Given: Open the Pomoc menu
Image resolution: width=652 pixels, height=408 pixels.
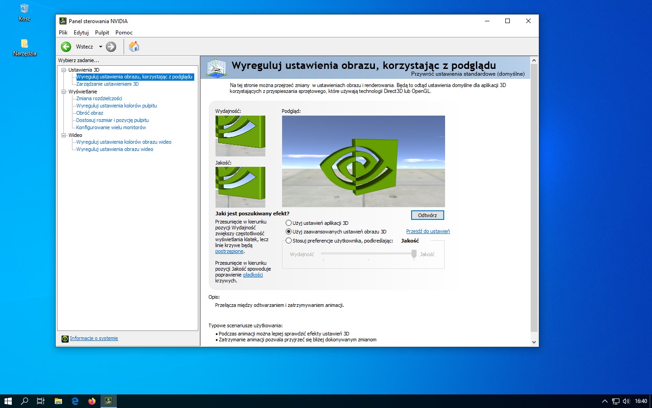Looking at the screenshot, I should pos(124,33).
